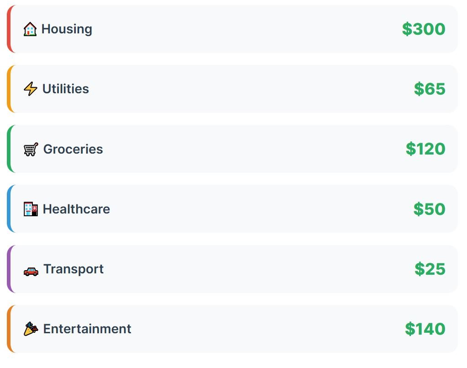Image resolution: width=467 pixels, height=368 pixels.
Task: Select the Transport category label
Action: (x=73, y=269)
